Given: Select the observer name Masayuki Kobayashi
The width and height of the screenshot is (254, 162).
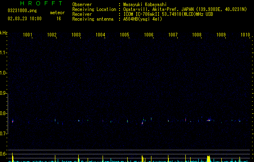Looking at the screenshot, I should (145, 4).
